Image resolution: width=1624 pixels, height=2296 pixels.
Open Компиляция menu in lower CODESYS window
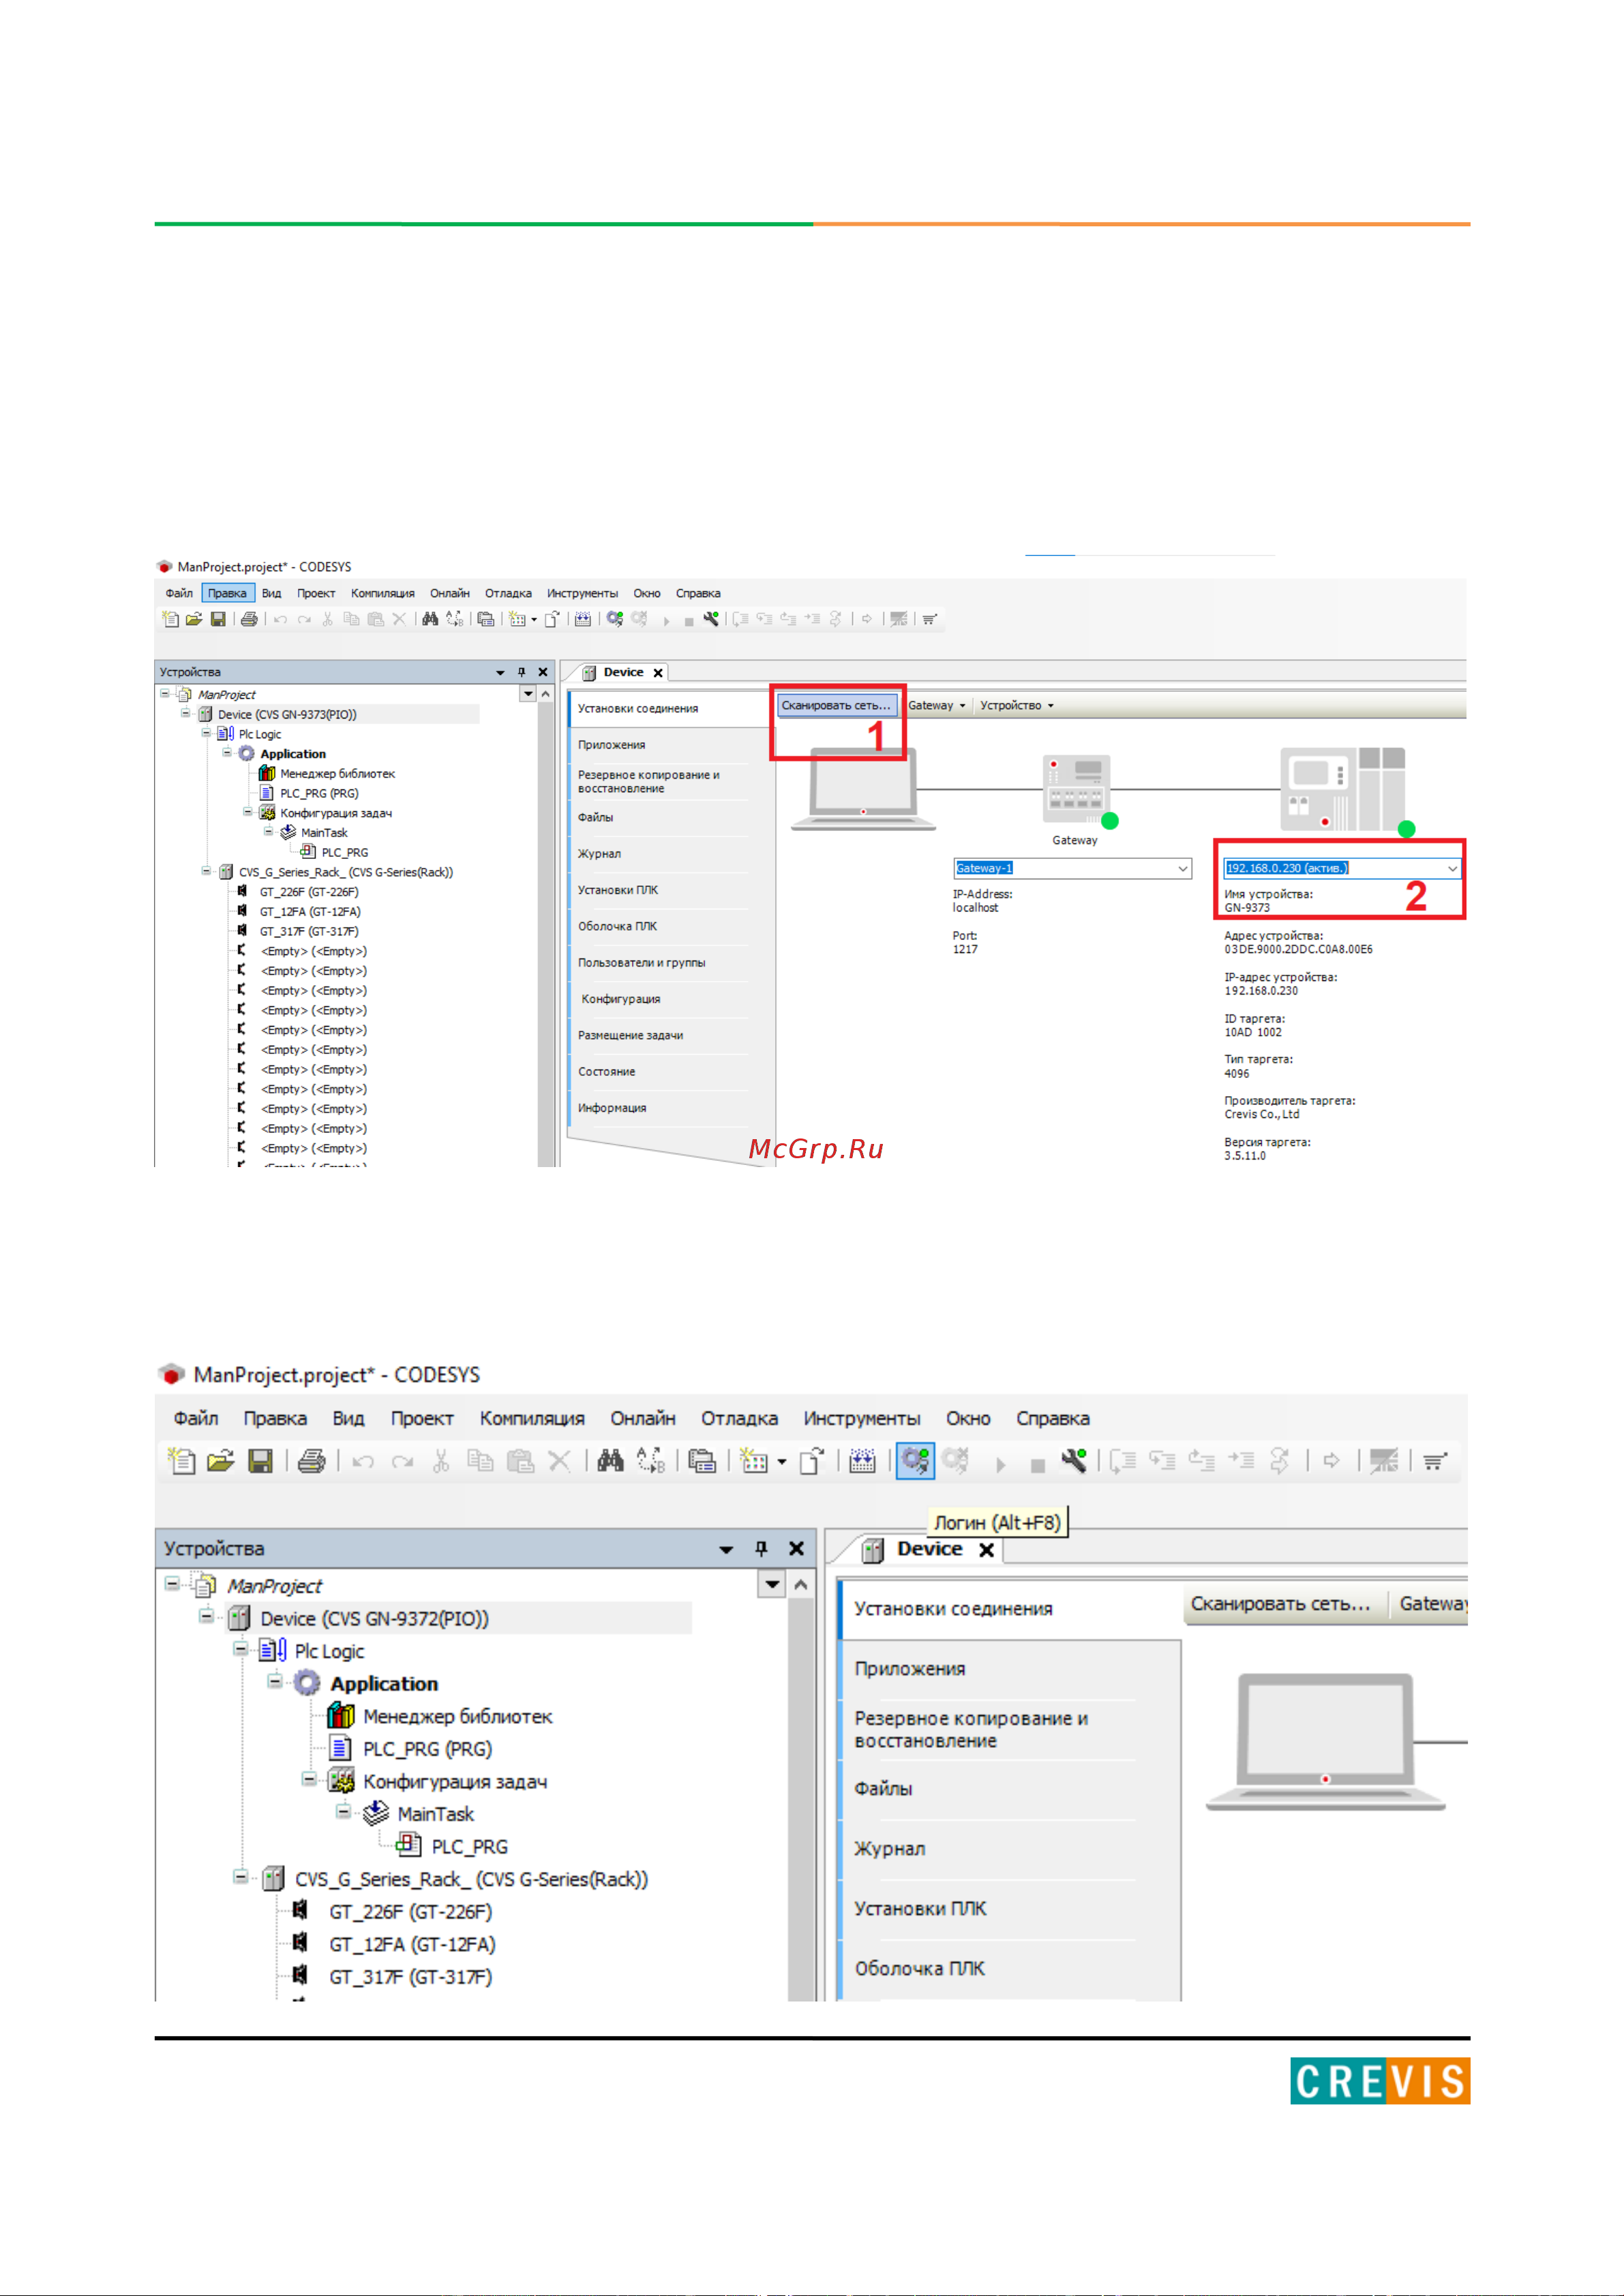tap(532, 1418)
